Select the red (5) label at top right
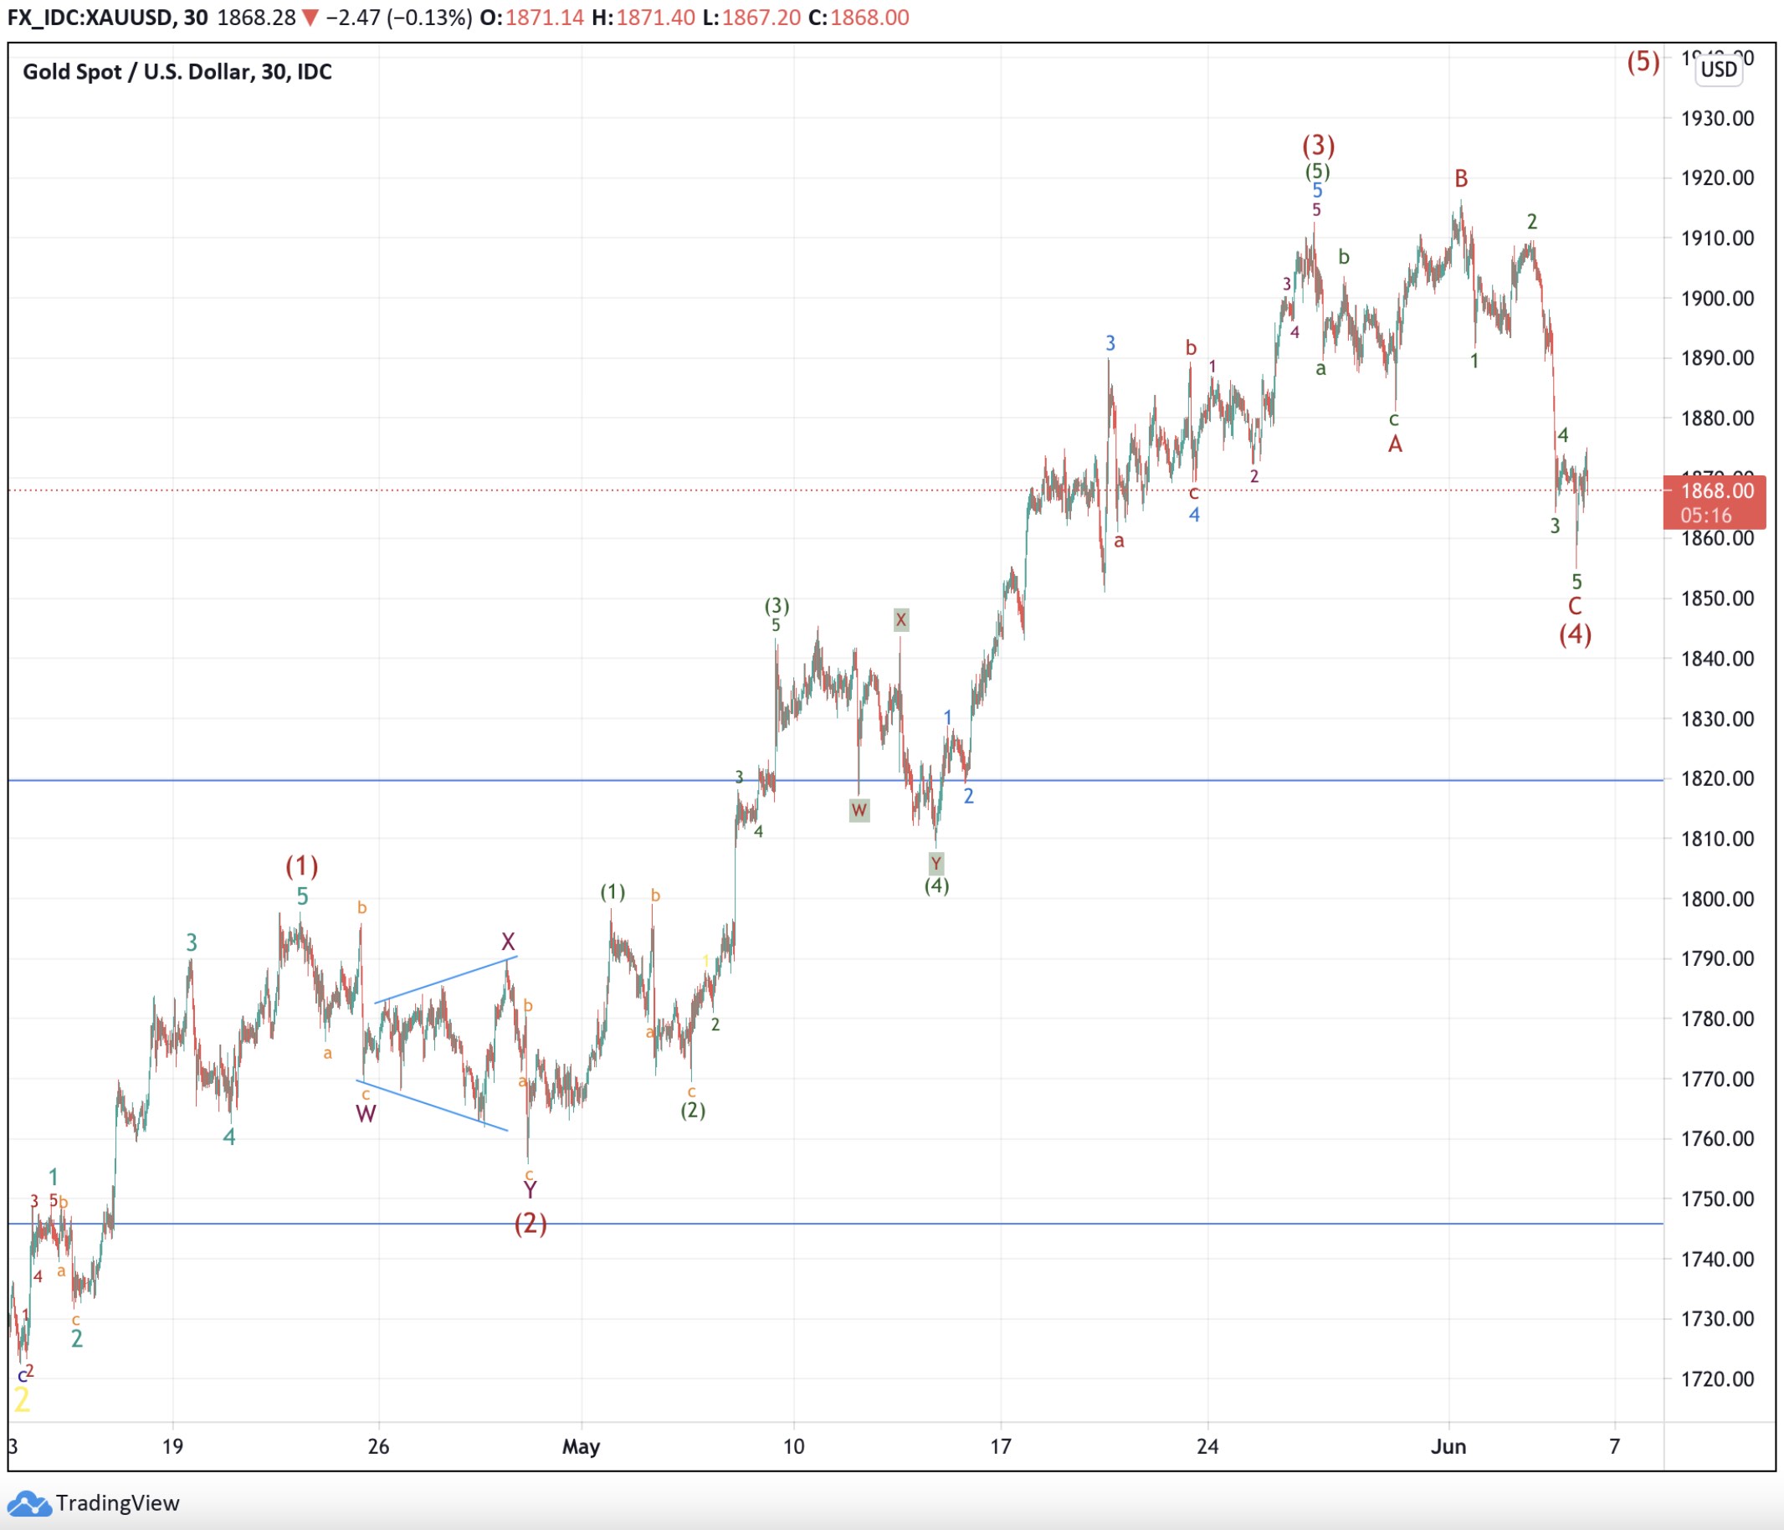Image resolution: width=1784 pixels, height=1530 pixels. (1643, 62)
